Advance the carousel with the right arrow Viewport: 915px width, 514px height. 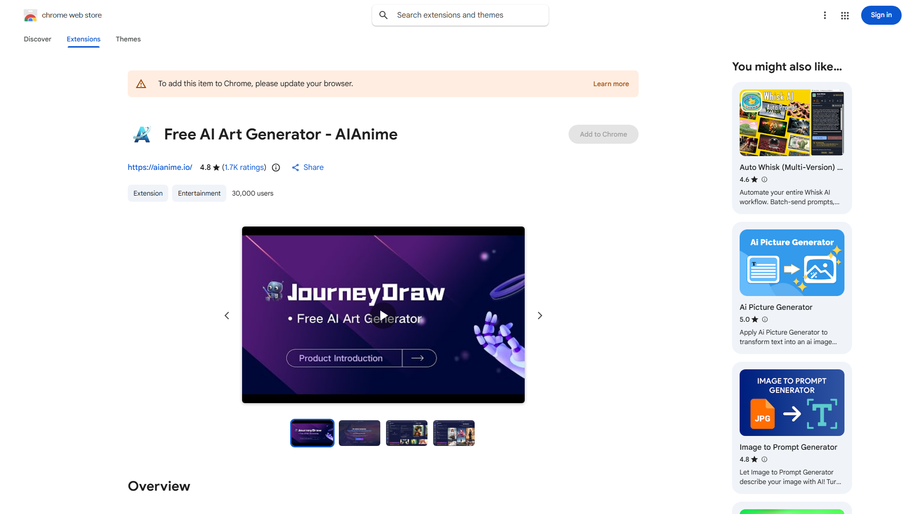coord(539,315)
